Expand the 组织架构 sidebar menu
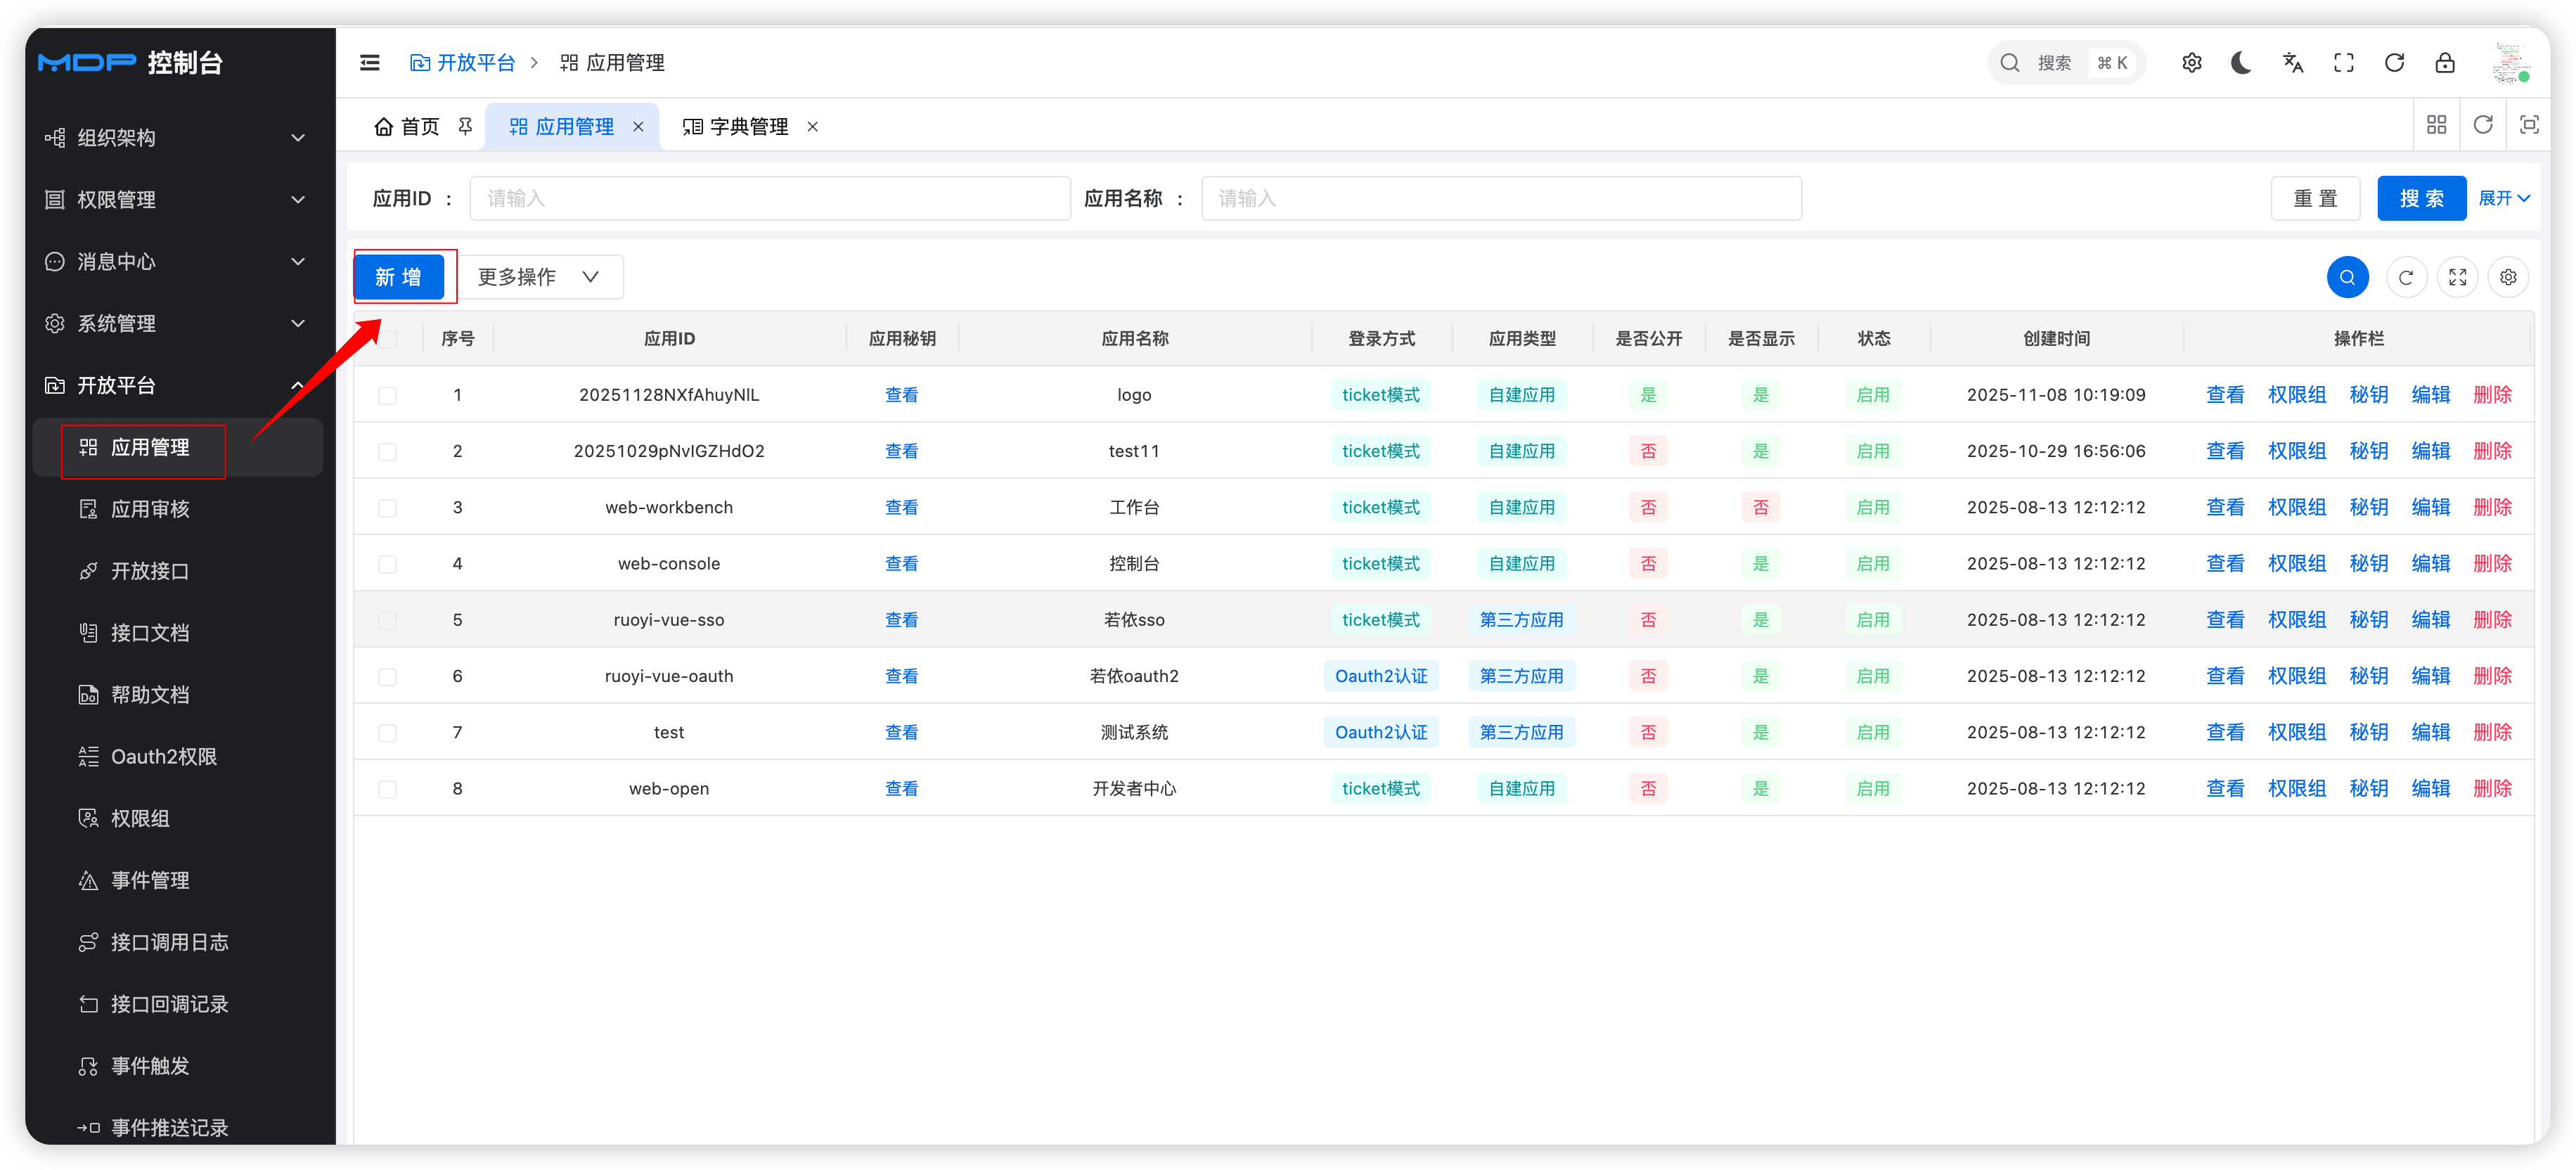Image resolution: width=2576 pixels, height=1170 pixels. pos(176,138)
